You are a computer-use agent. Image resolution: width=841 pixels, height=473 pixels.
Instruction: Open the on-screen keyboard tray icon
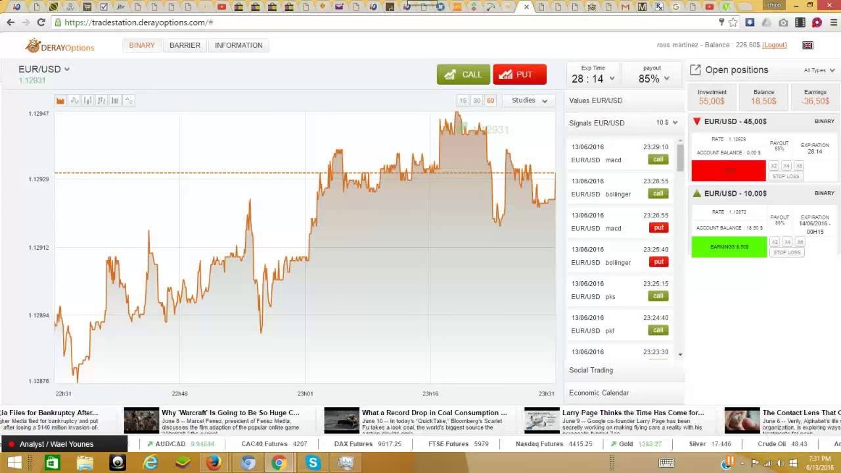pyautogui.click(x=666, y=463)
